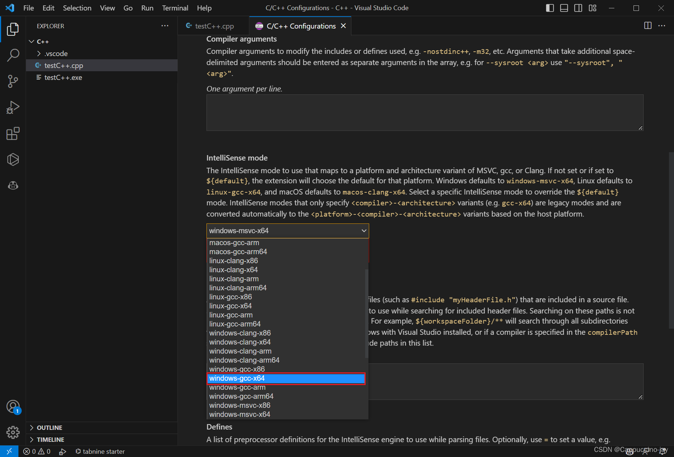Open the View menu
The height and width of the screenshot is (457, 674).
[x=107, y=8]
